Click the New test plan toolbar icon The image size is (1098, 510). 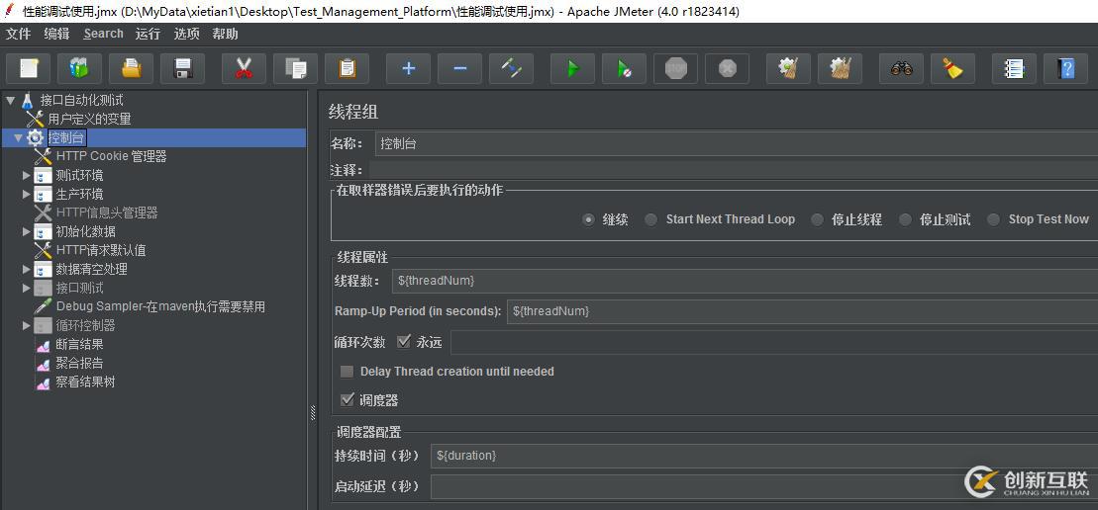[29, 68]
